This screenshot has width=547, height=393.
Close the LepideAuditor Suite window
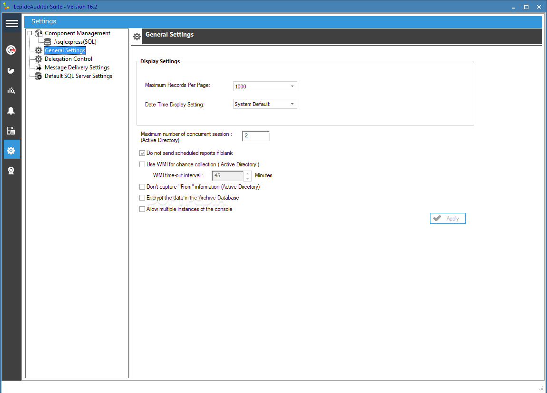tap(538, 7)
